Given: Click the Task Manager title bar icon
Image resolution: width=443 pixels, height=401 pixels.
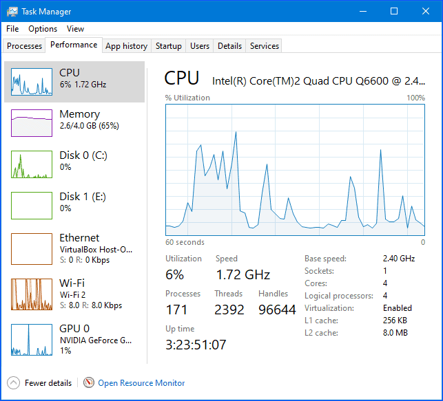Looking at the screenshot, I should (12, 12).
